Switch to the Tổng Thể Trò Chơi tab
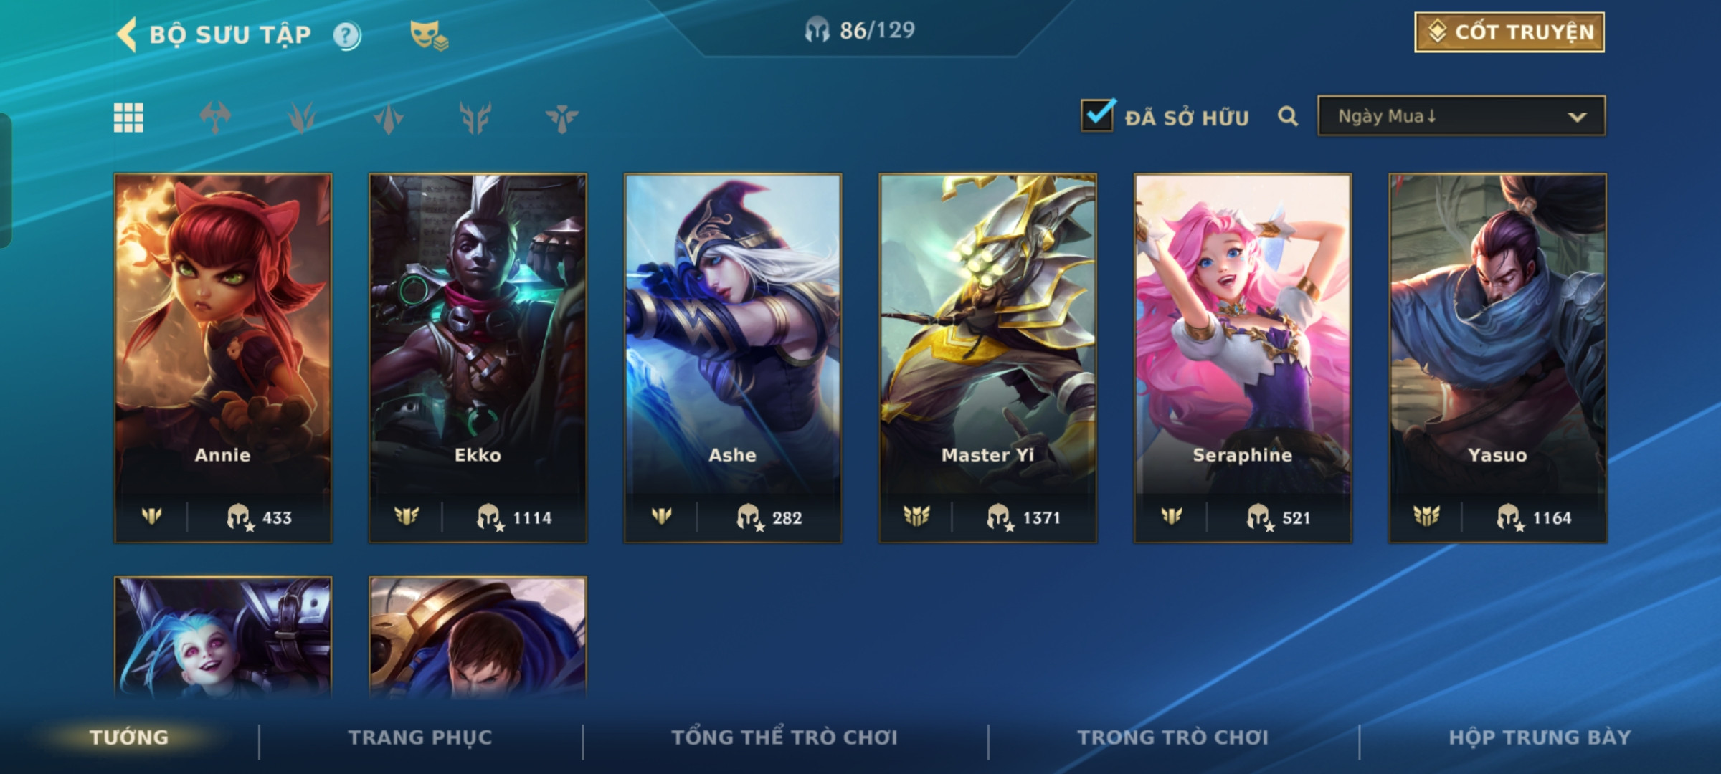 [784, 737]
